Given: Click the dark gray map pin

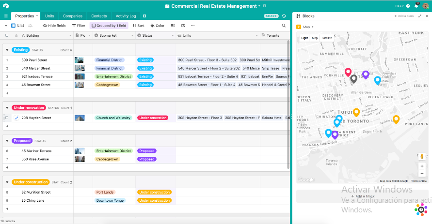Looking at the screenshot, I should [354, 79].
